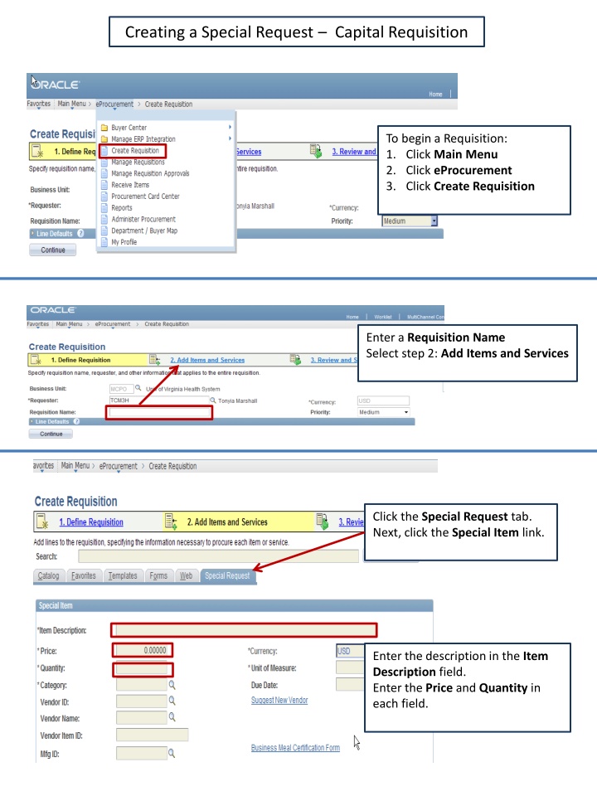597x796 pixels.
Task: Click 1. Define Requisition link in bottom screenshot
Action: tap(91, 522)
